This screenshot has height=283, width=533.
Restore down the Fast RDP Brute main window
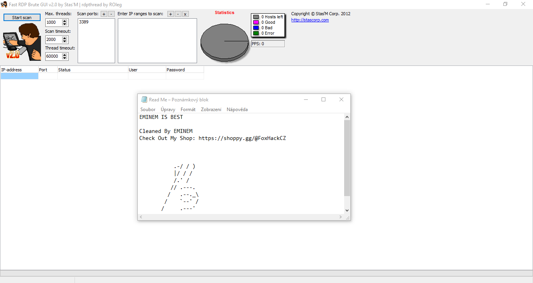(505, 4)
